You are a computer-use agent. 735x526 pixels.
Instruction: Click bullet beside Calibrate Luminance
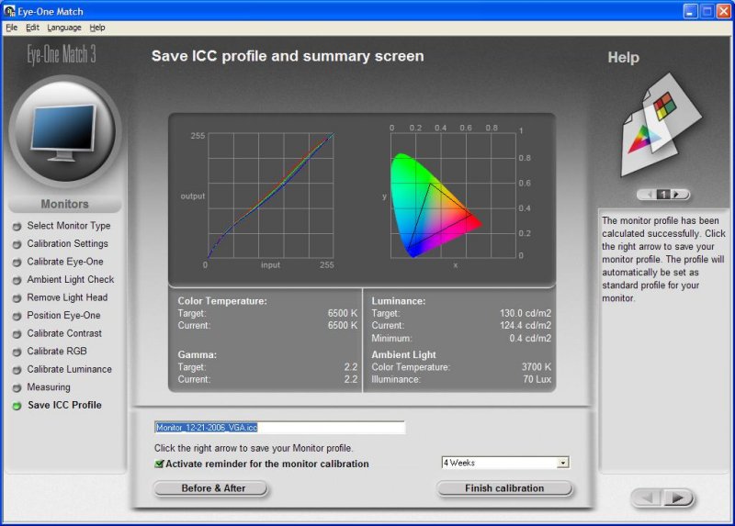click(x=17, y=370)
